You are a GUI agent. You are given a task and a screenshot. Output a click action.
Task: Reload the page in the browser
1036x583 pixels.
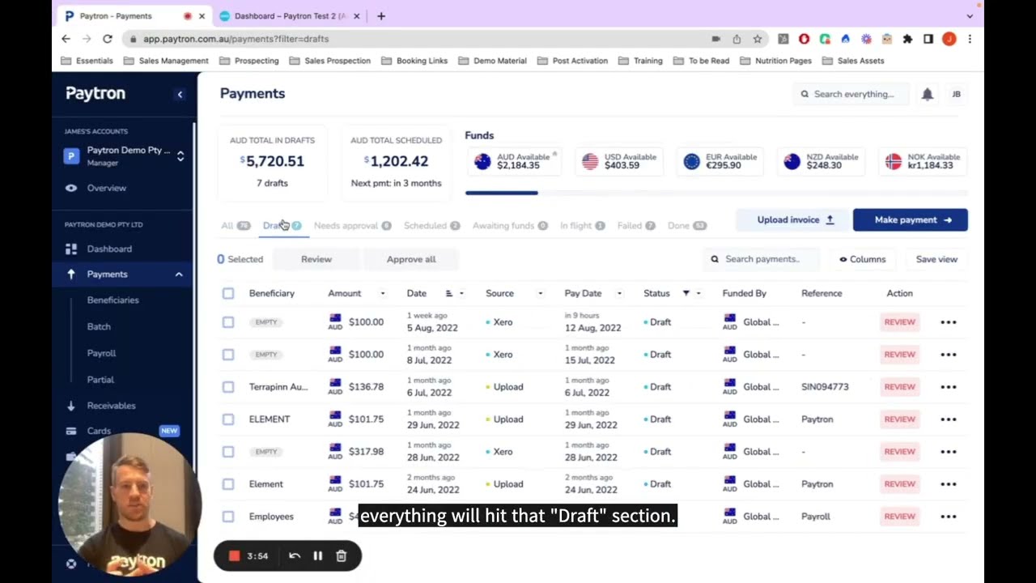click(x=107, y=39)
